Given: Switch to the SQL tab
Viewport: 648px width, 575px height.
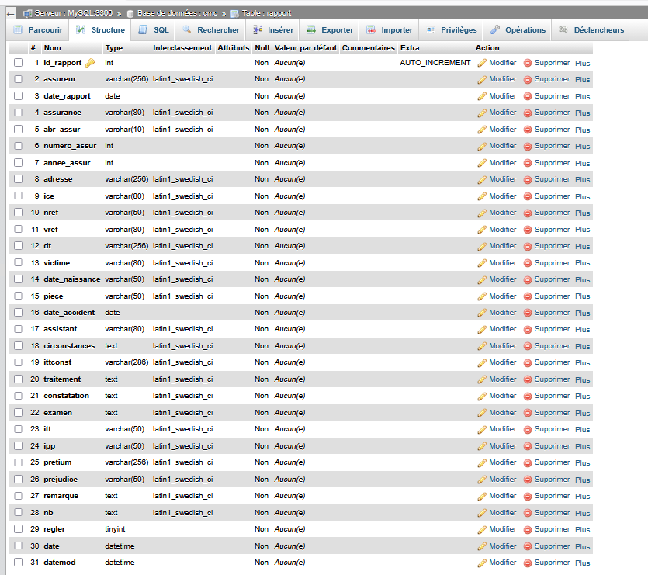Looking at the screenshot, I should click(154, 30).
